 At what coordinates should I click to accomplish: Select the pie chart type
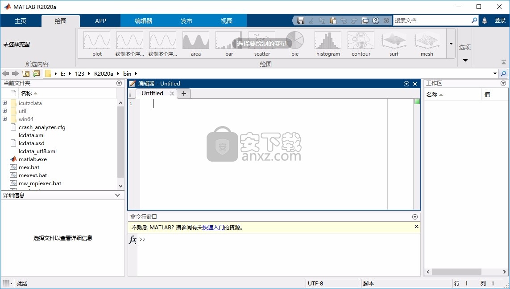(x=295, y=44)
